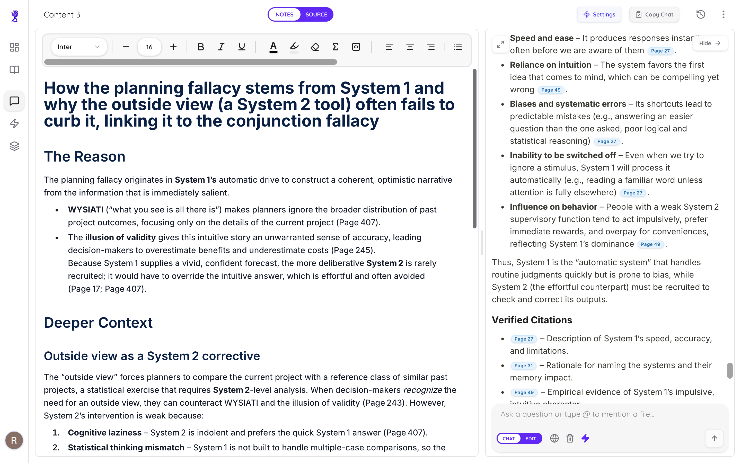Image resolution: width=741 pixels, height=463 pixels.
Task: Insert an equation using the sigma icon
Action: 335,47
